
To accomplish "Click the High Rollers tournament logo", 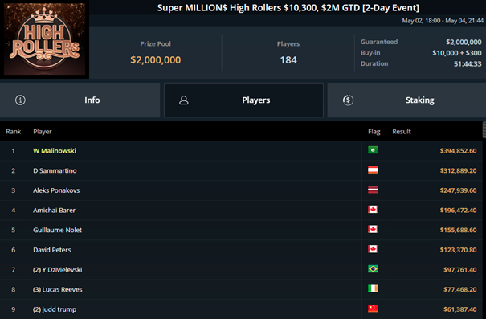I will (45, 39).
